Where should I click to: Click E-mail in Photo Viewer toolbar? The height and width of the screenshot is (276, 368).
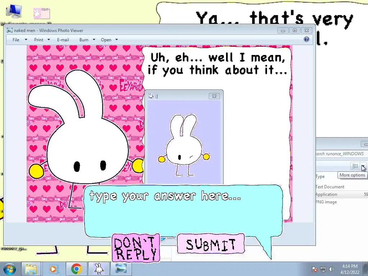tap(63, 40)
